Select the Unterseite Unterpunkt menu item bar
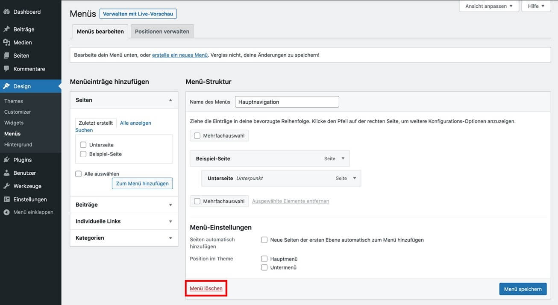The width and height of the screenshot is (558, 305). [x=281, y=178]
